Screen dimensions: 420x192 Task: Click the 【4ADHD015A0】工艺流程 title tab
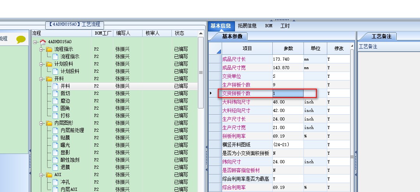coord(74,24)
